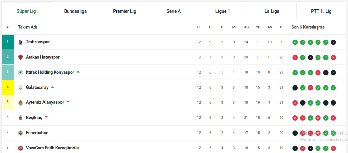Select the La Liga tab
The image size is (348, 153).
[272, 11]
